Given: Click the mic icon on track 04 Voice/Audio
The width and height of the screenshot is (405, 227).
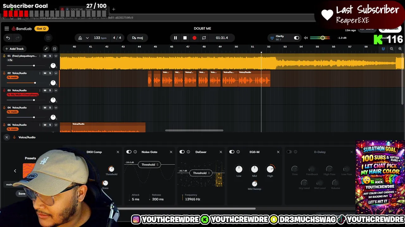Looking at the screenshot, I should pyautogui.click(x=4, y=108).
